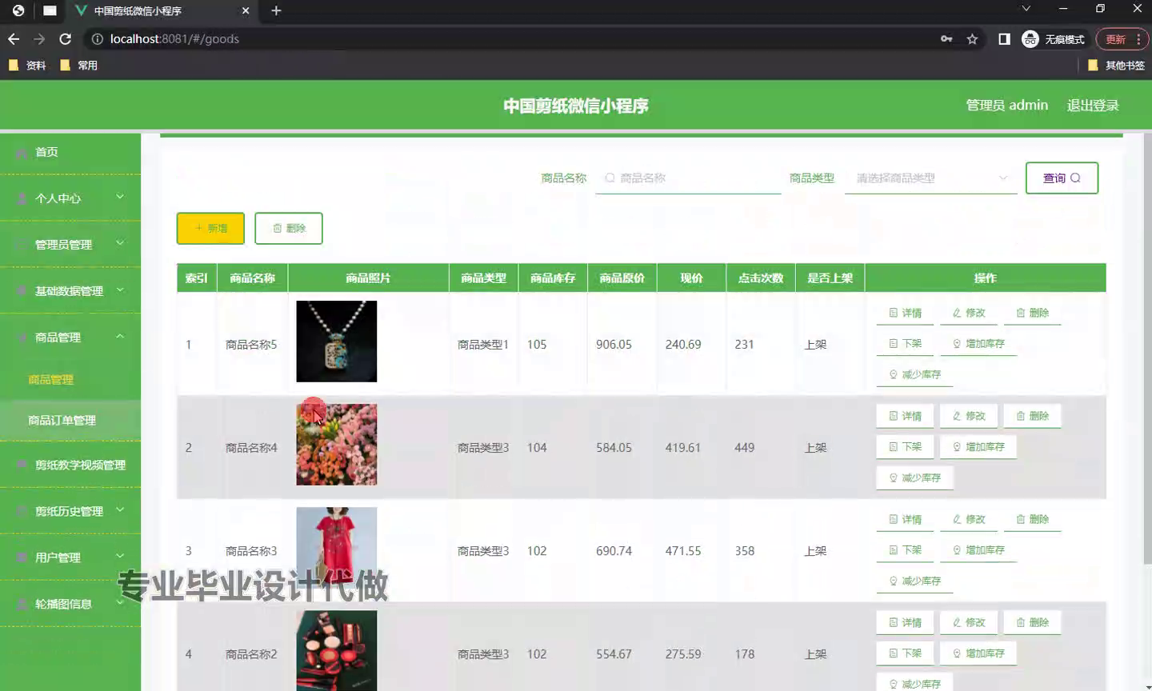Viewport: 1152px width, 691px height.
Task: Open the 常用 bookmark folder
Action: tap(79, 66)
